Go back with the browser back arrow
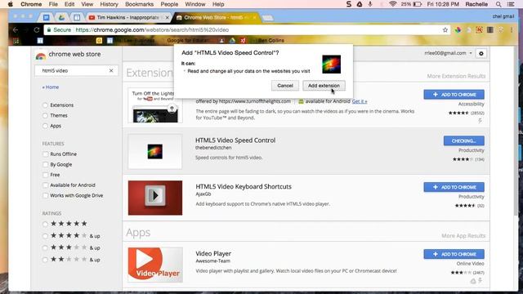Image resolution: width=523 pixels, height=294 pixels. click(16, 30)
